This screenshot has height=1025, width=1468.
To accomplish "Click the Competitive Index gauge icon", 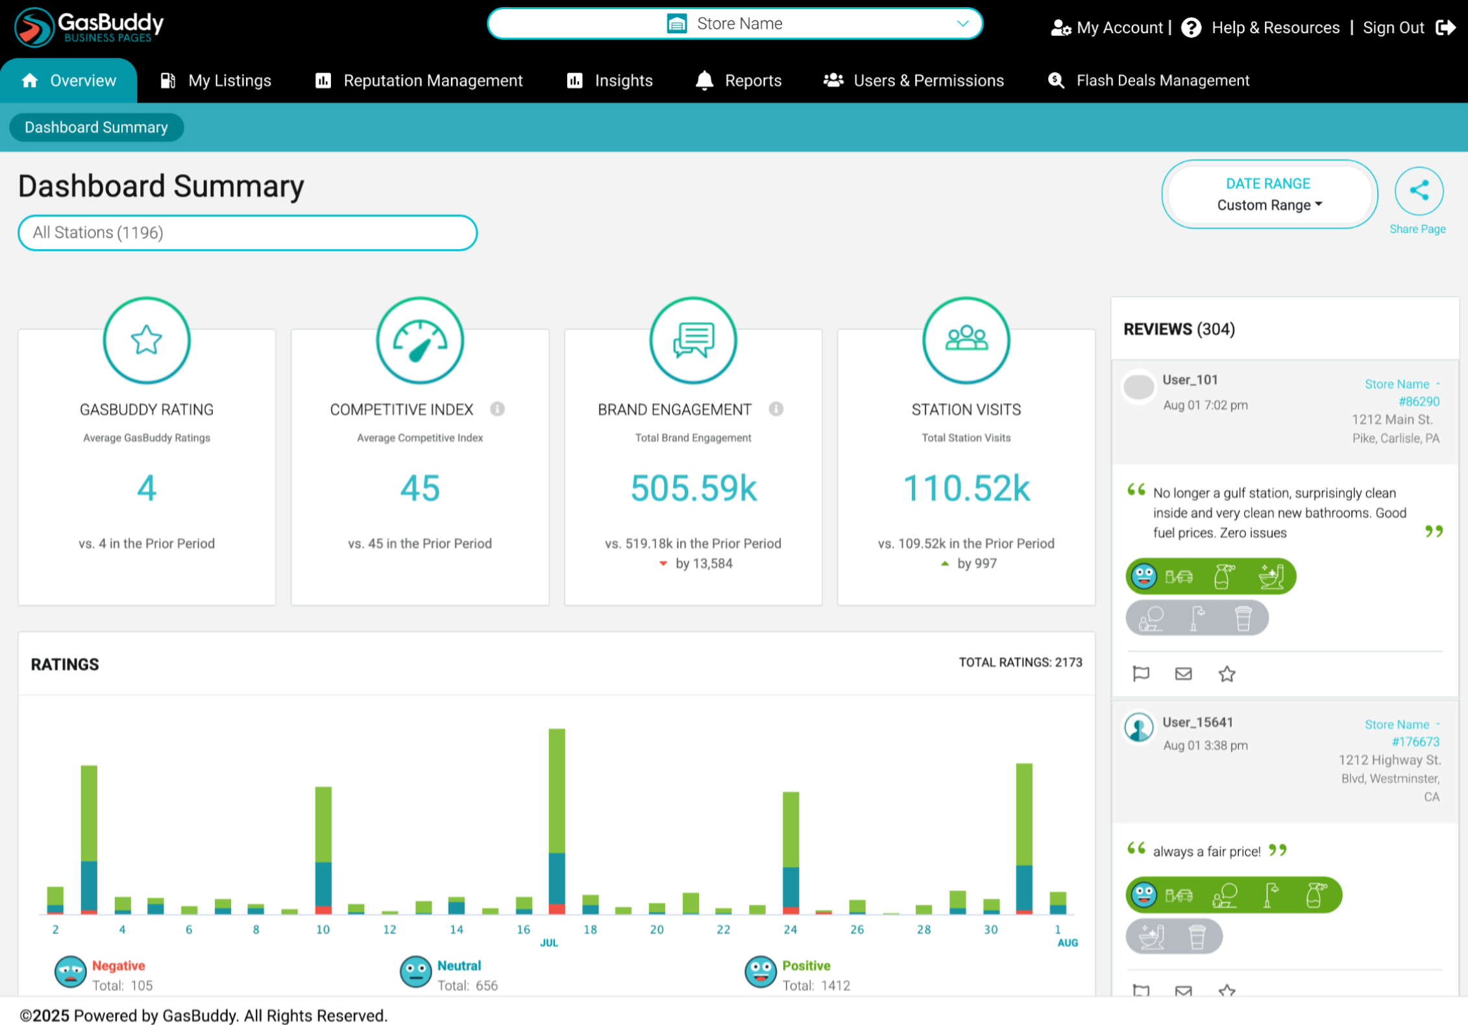I will [x=420, y=340].
